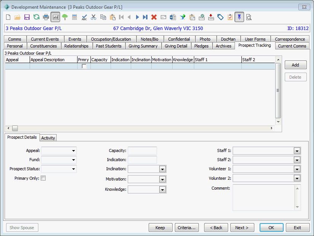This screenshot has height=236, width=314.
Task: Click the Keep button
Action: [x=160, y=228]
